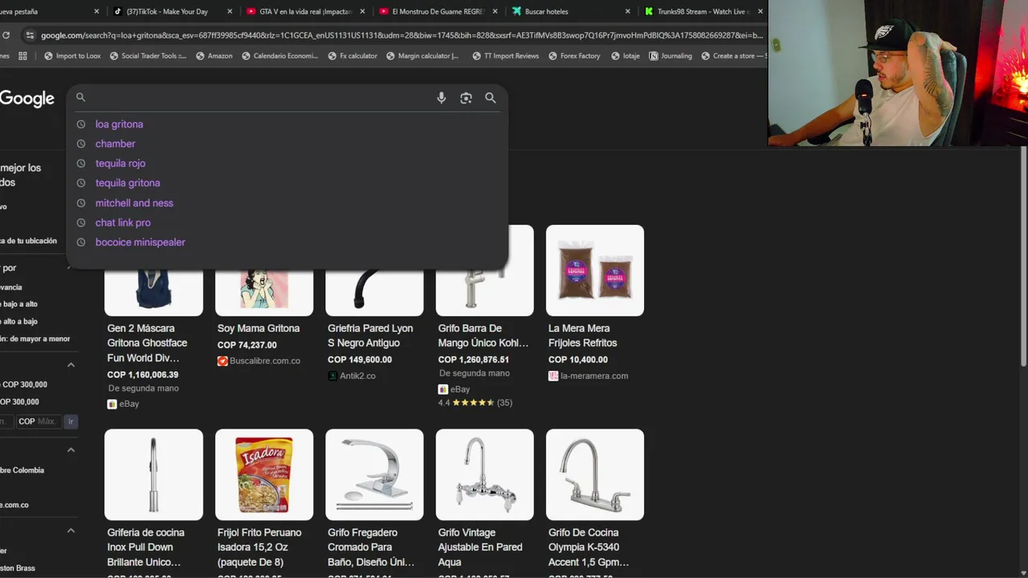Click Grifo De Cocina Olympia K-5340 thumbnail

pos(594,474)
